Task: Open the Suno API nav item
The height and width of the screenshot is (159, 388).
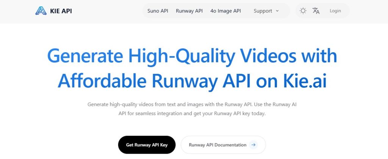Action: click(x=158, y=11)
